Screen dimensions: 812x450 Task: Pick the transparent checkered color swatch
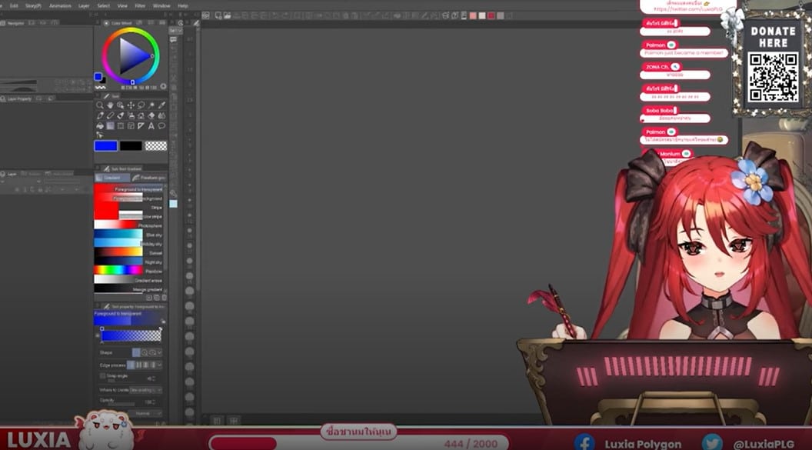pyautogui.click(x=156, y=146)
